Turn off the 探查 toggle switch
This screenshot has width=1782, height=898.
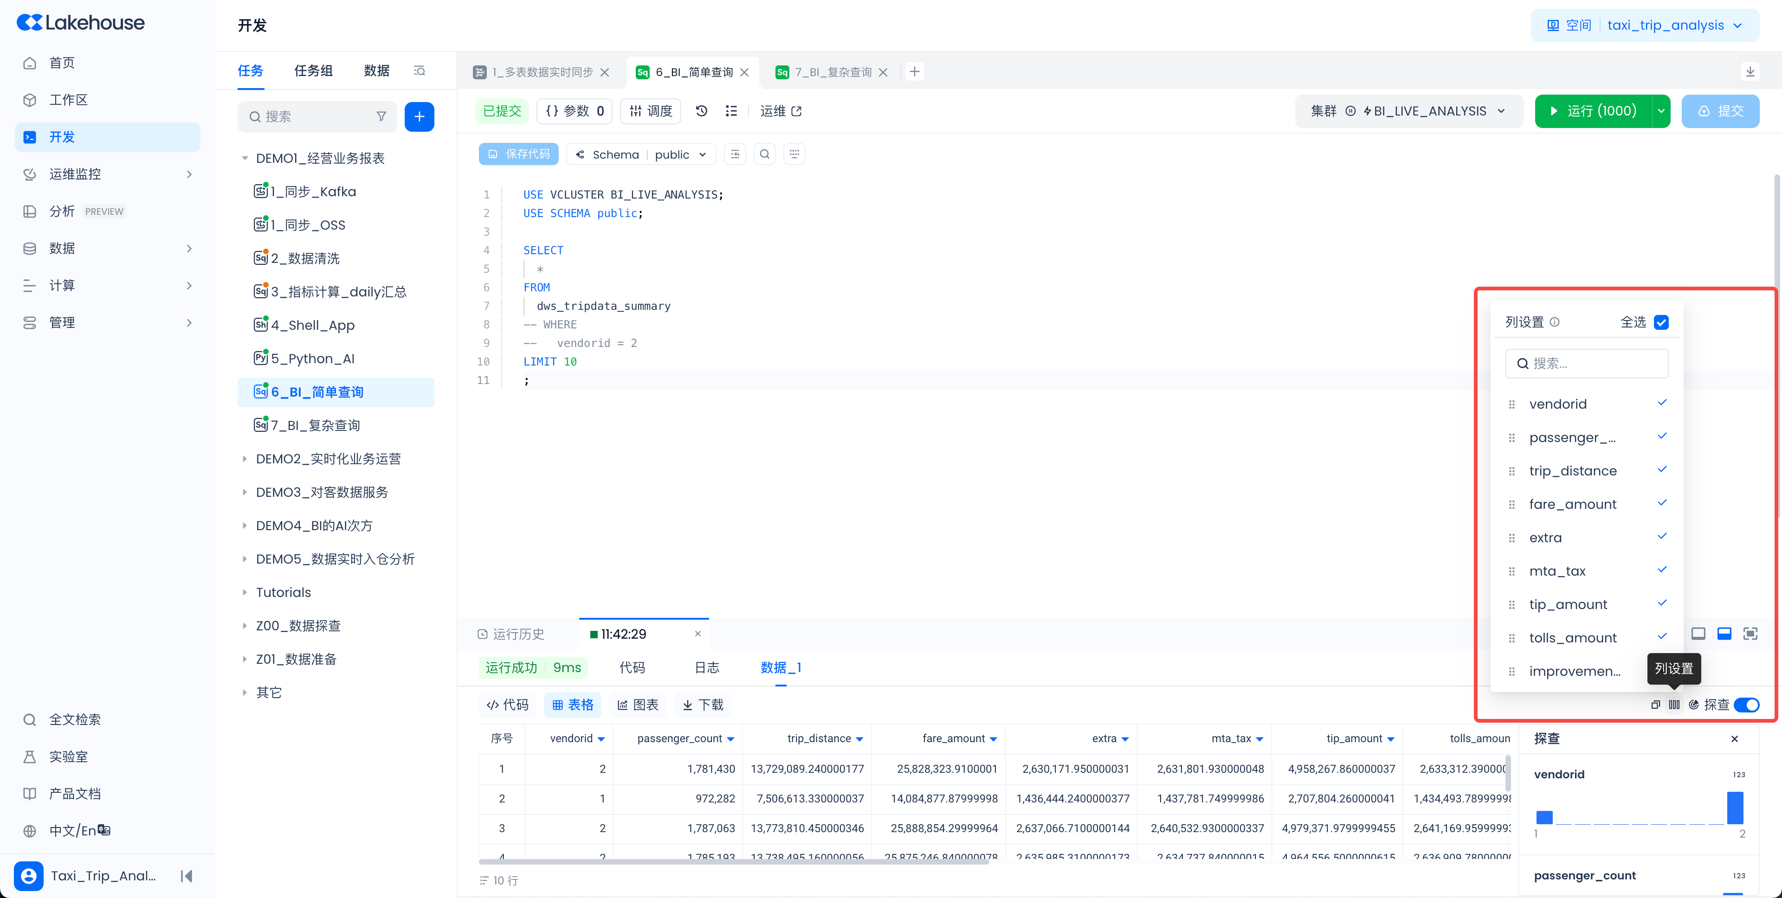click(x=1747, y=705)
